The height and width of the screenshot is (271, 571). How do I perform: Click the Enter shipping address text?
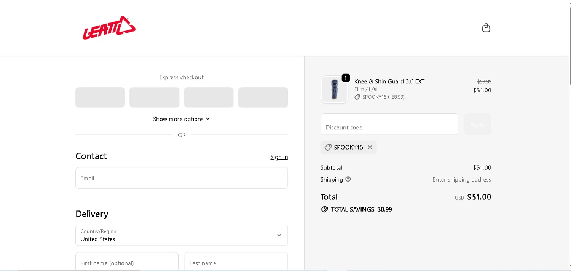tap(462, 180)
